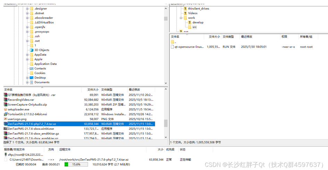Click the Contacts card icon
Image resolution: width=328 pixels, height=170 pixels.
pos(32,68)
